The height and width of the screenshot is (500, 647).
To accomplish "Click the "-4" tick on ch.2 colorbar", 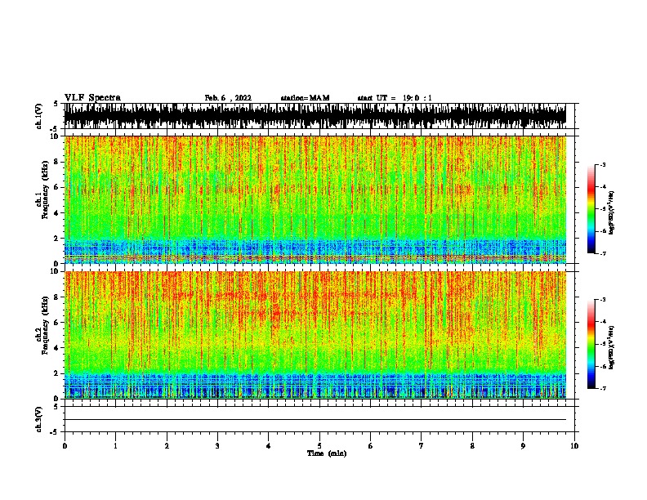I will [x=602, y=321].
